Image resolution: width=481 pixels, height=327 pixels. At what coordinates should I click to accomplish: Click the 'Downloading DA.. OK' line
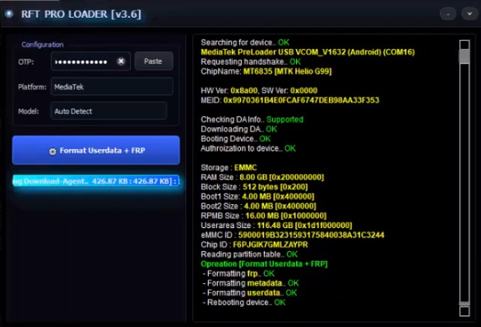tap(239, 129)
